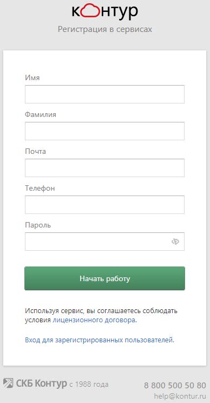Screen dimensions: 210x403
Task: Click into the Телефон field
Action: click(105, 205)
